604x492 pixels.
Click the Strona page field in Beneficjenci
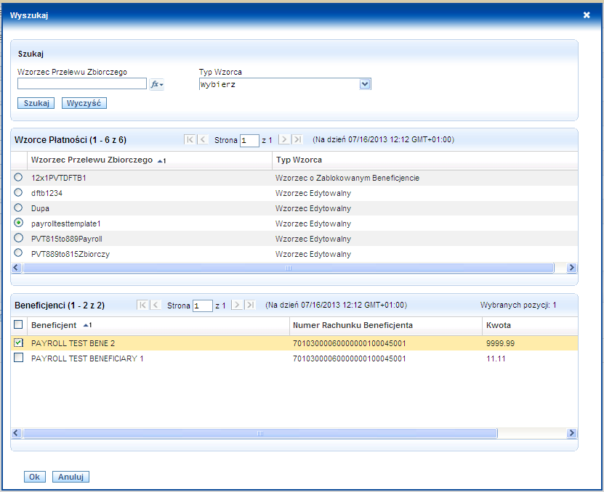coord(202,306)
